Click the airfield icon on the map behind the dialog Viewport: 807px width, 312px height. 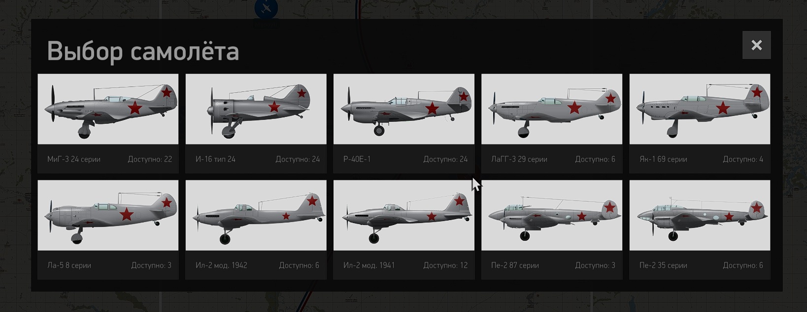pos(266,8)
